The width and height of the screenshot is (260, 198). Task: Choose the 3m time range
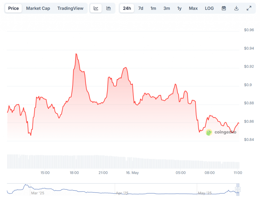pos(167,8)
